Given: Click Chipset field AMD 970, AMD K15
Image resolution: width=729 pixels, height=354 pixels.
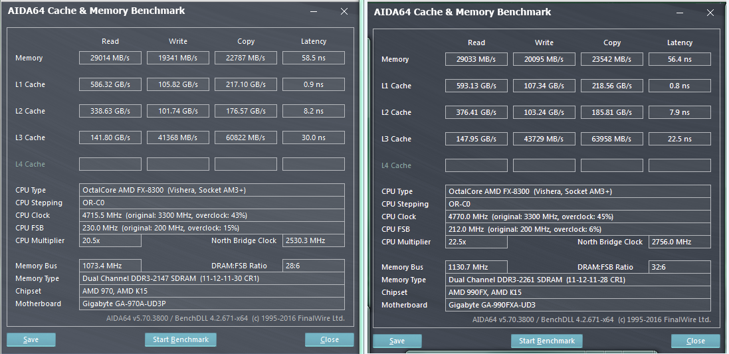Looking at the screenshot, I should click(x=212, y=292).
